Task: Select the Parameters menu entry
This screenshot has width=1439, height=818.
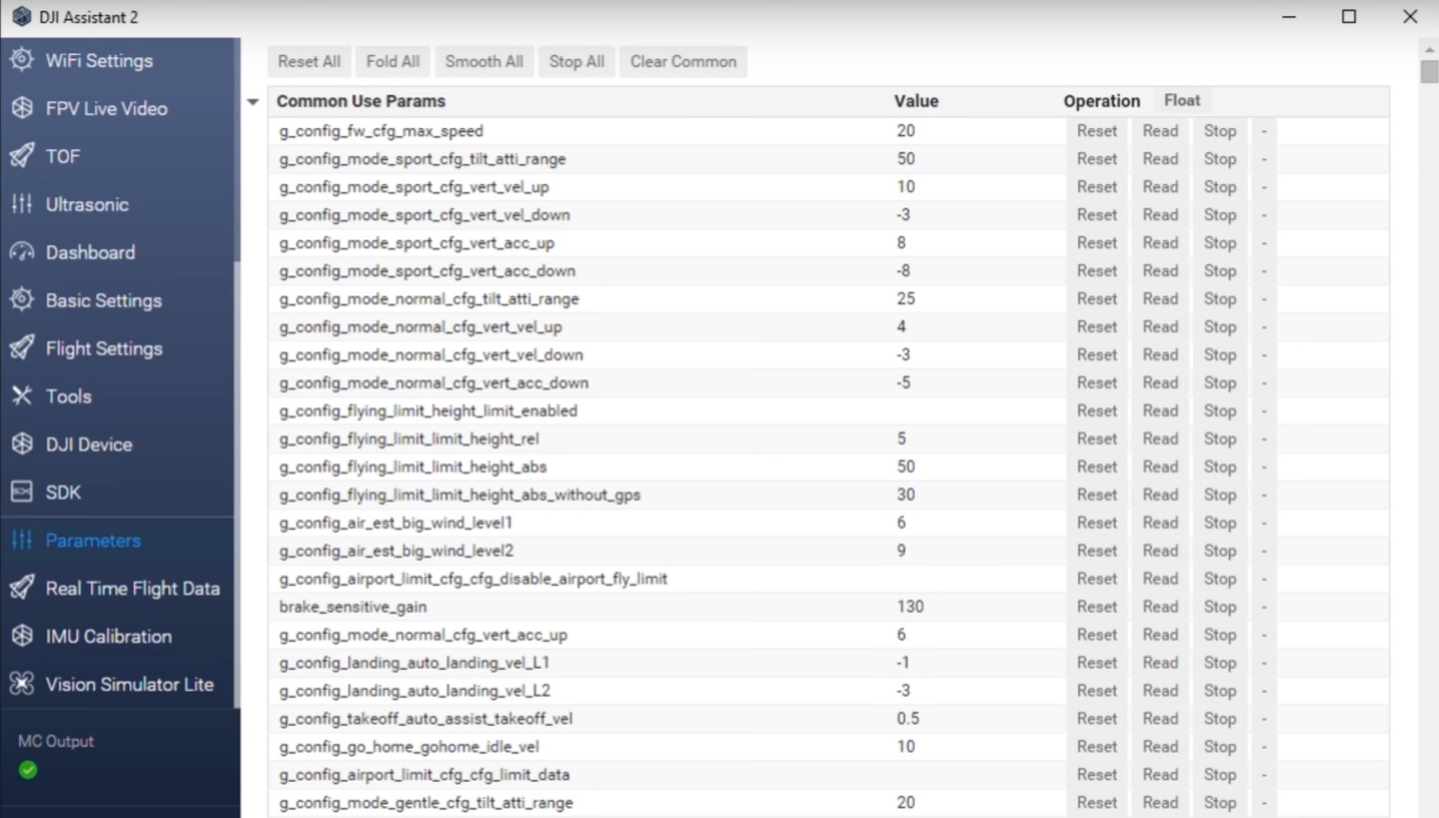Action: click(93, 540)
